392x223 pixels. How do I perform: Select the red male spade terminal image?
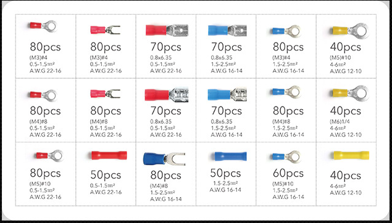point(167,30)
